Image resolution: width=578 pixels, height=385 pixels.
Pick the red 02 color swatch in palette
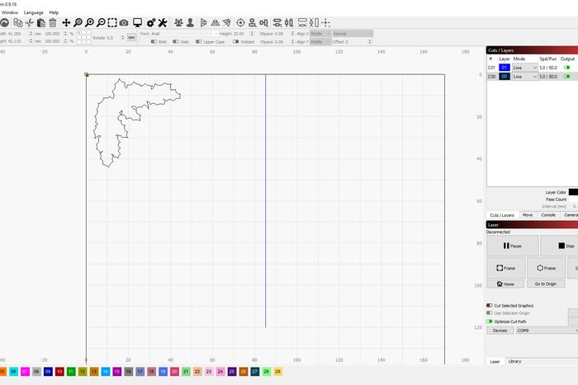59,372
